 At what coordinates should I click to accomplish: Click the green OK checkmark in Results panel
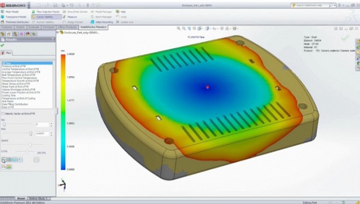coord(2,45)
